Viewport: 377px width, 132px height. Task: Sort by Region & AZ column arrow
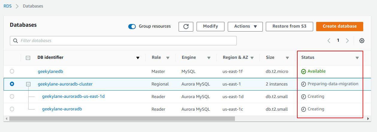click(252, 58)
